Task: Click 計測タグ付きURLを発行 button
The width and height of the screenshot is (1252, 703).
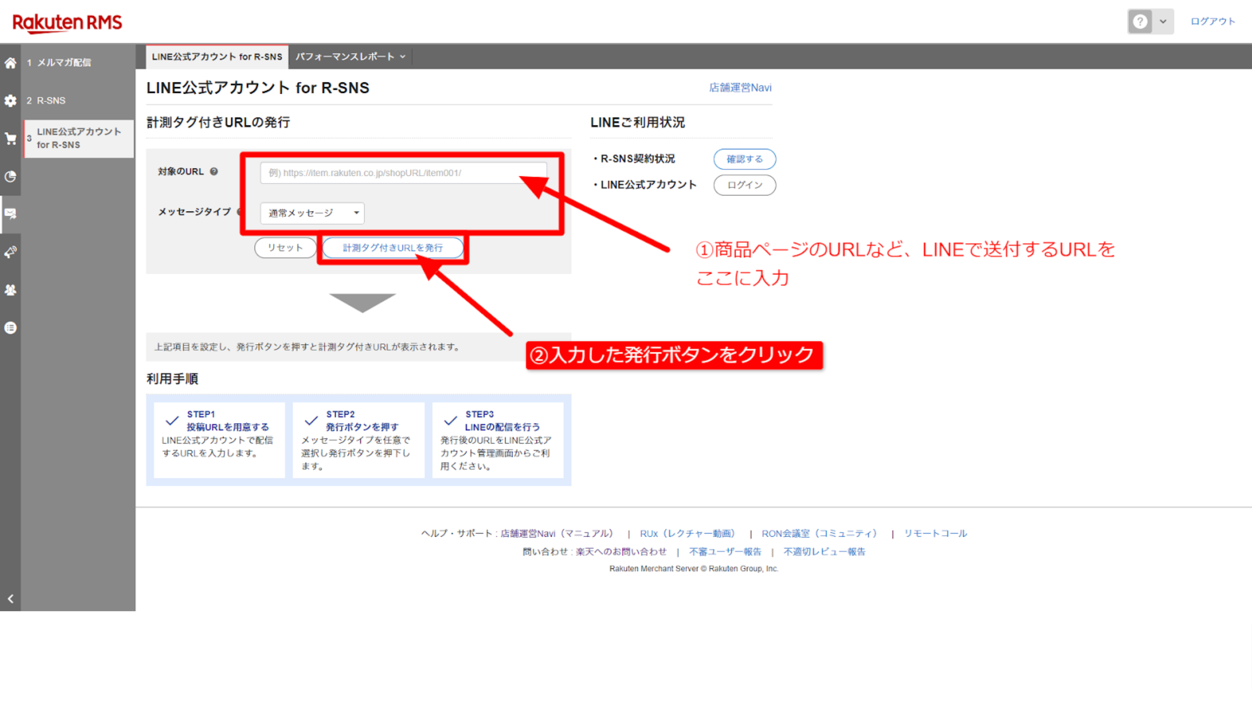Action: coord(393,248)
